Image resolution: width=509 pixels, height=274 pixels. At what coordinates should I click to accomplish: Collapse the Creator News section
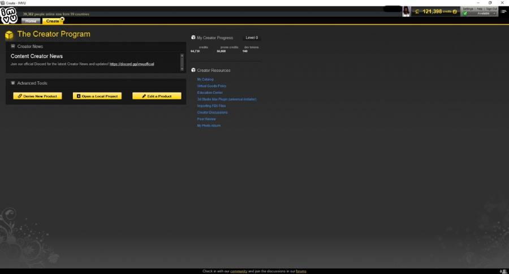coord(13,46)
